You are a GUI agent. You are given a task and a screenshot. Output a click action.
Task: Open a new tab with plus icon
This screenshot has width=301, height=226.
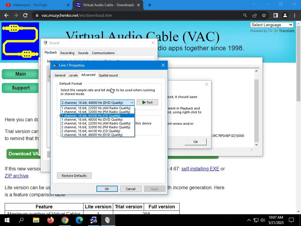[150, 5]
